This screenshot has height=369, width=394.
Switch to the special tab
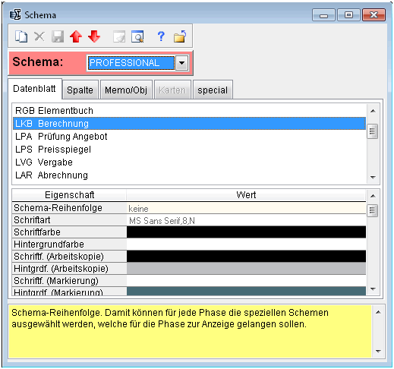point(213,90)
